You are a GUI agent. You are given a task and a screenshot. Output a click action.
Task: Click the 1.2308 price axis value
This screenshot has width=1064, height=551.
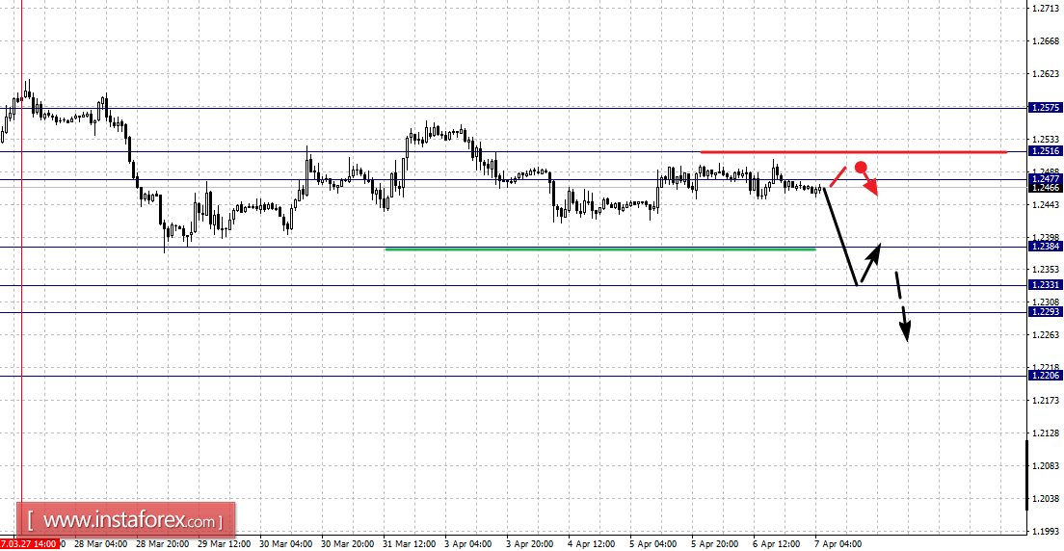point(1045,302)
